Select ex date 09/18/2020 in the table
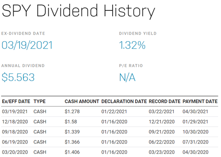The width and height of the screenshot is (221, 157). point(15,132)
